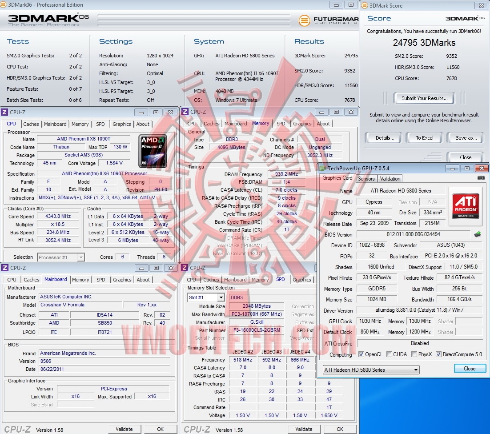Click CPU-Z Mainboard window title icon

point(4,268)
